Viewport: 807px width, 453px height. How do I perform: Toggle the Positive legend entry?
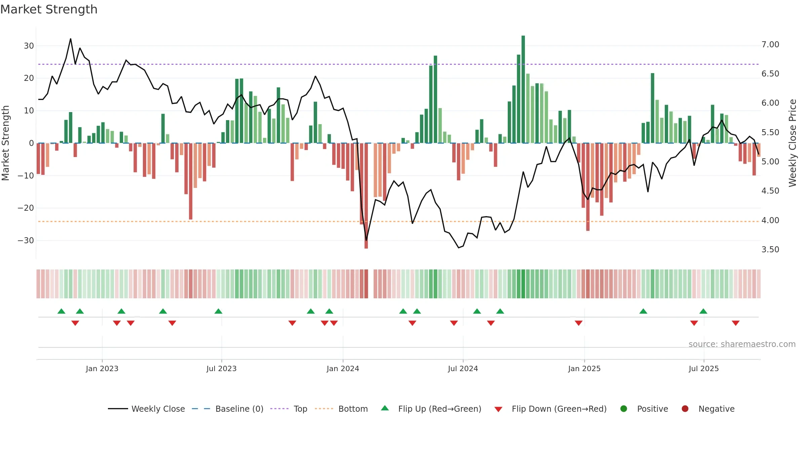pyautogui.click(x=644, y=409)
